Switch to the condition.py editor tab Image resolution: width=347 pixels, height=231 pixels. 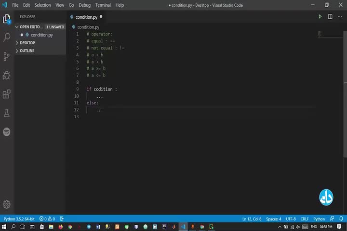(x=86, y=17)
